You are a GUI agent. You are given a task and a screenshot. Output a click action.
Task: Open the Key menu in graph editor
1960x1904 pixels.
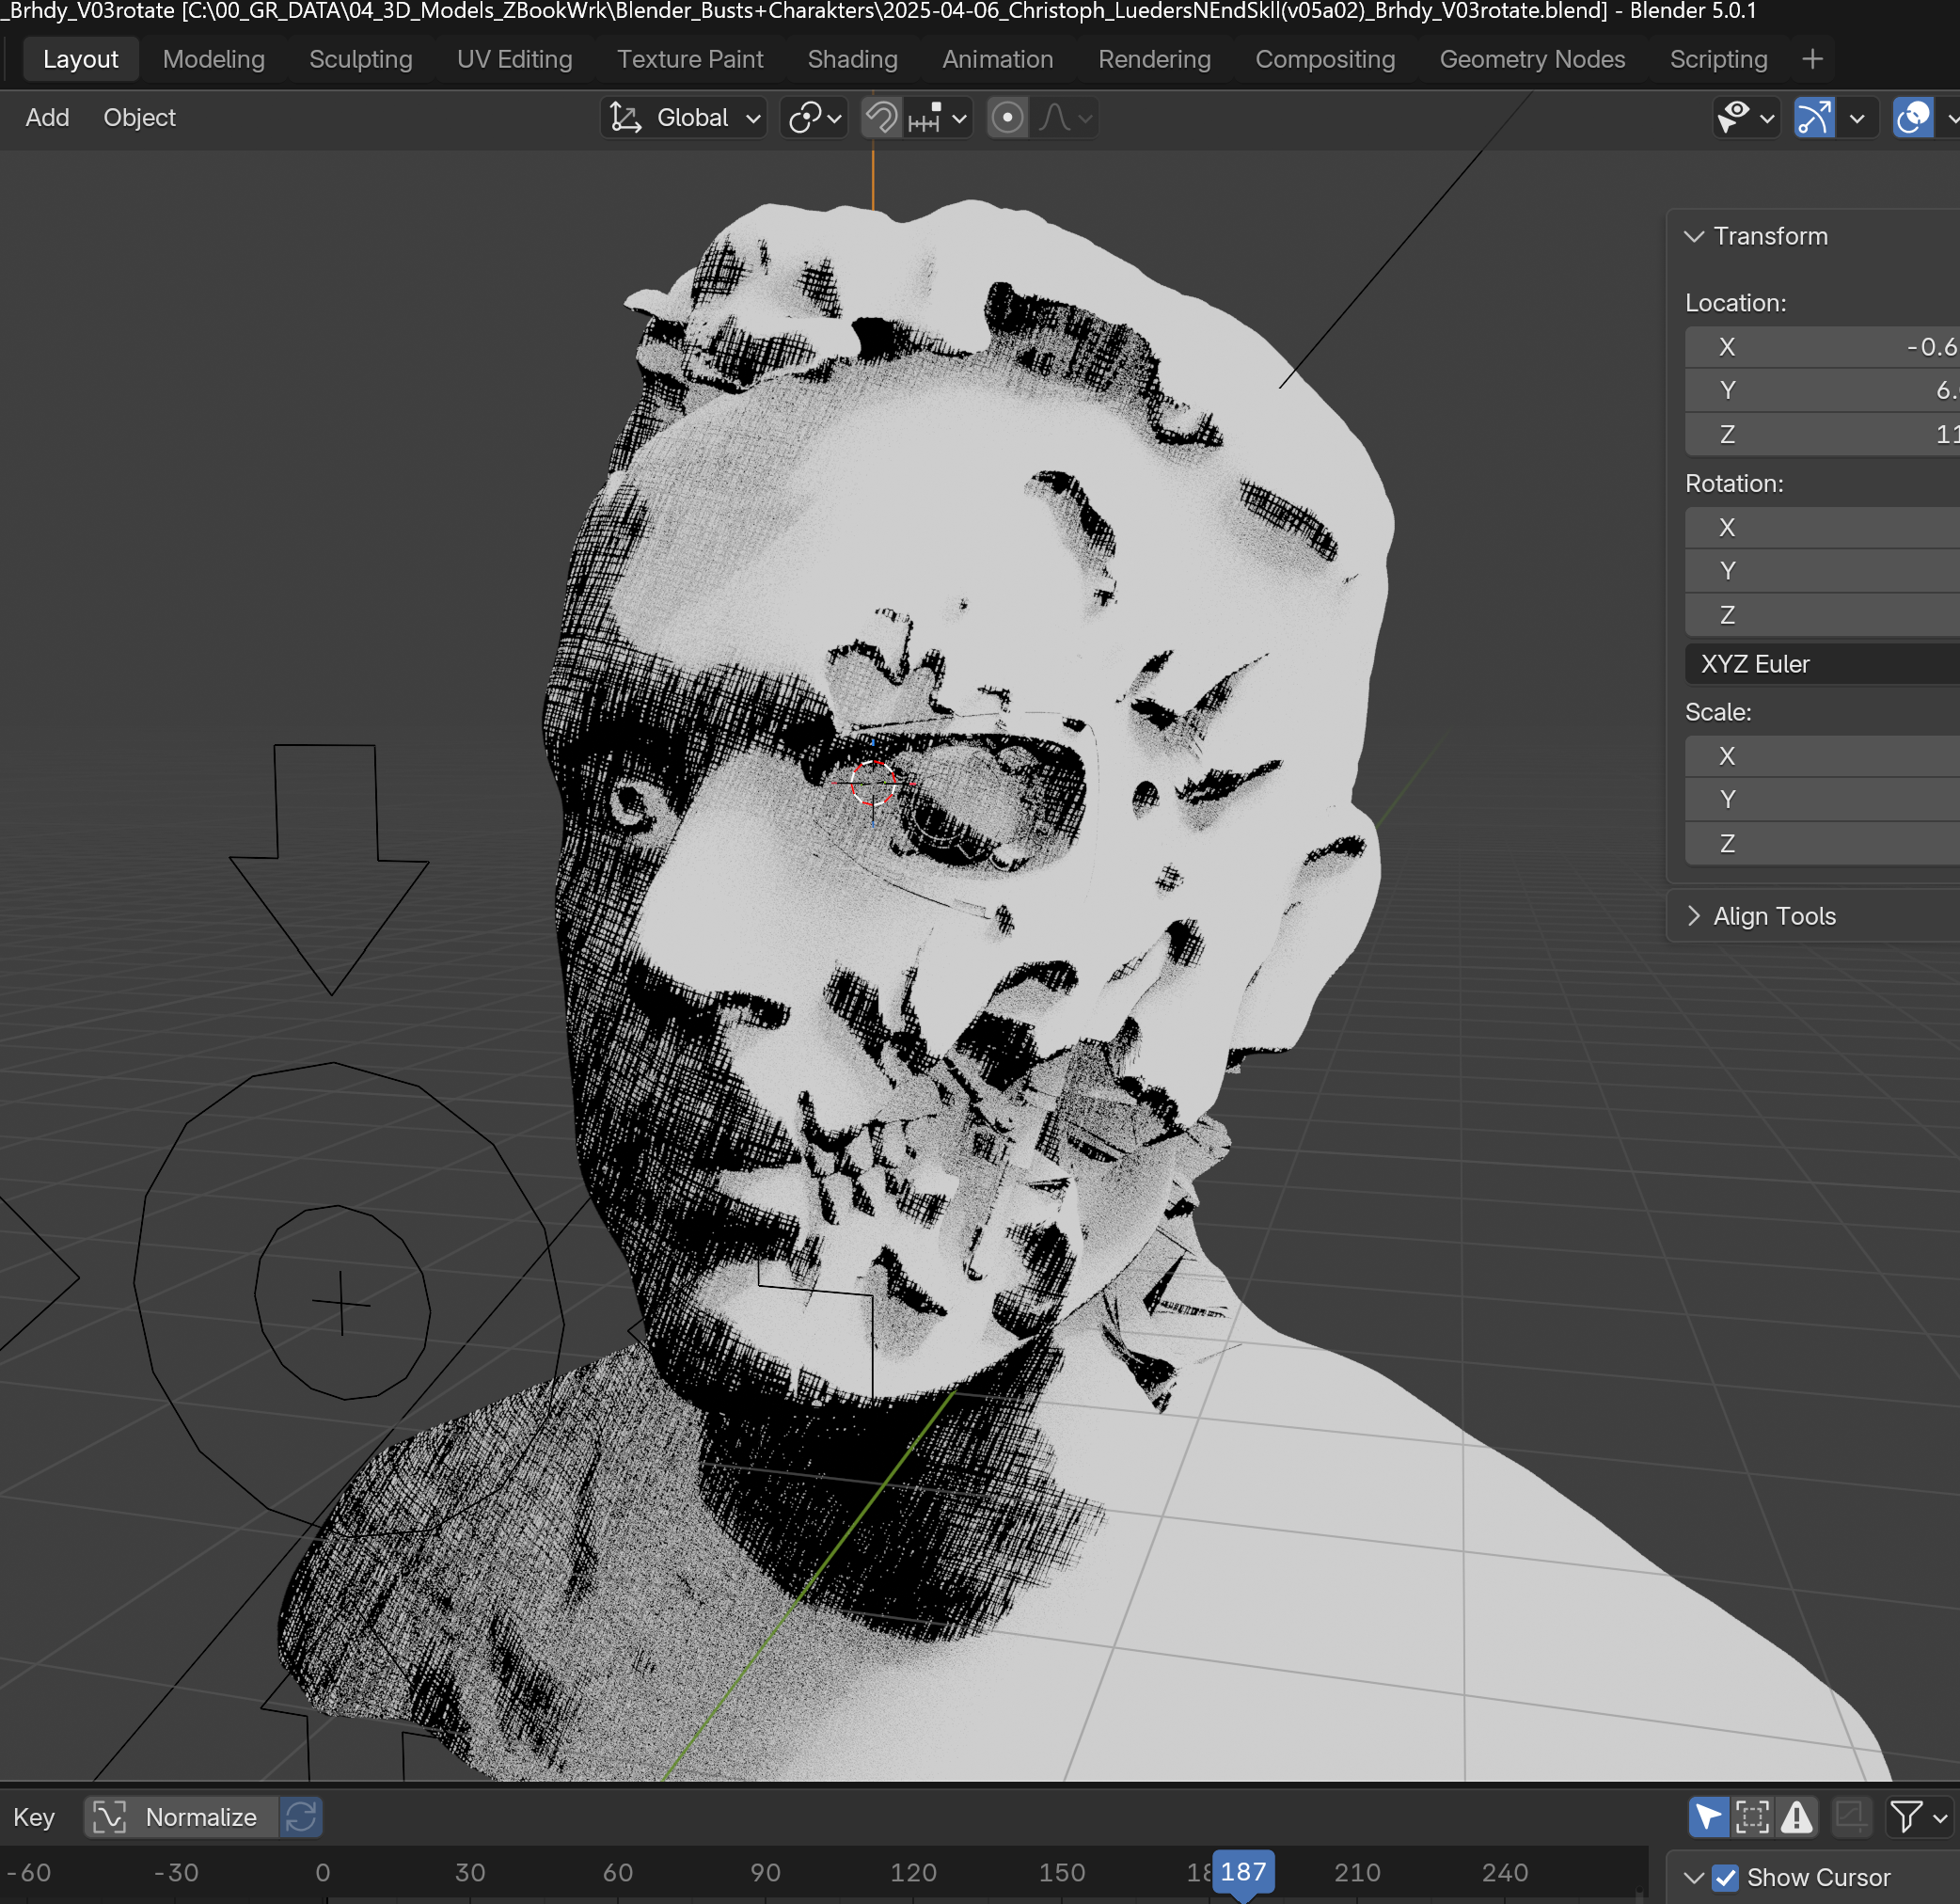click(34, 1817)
